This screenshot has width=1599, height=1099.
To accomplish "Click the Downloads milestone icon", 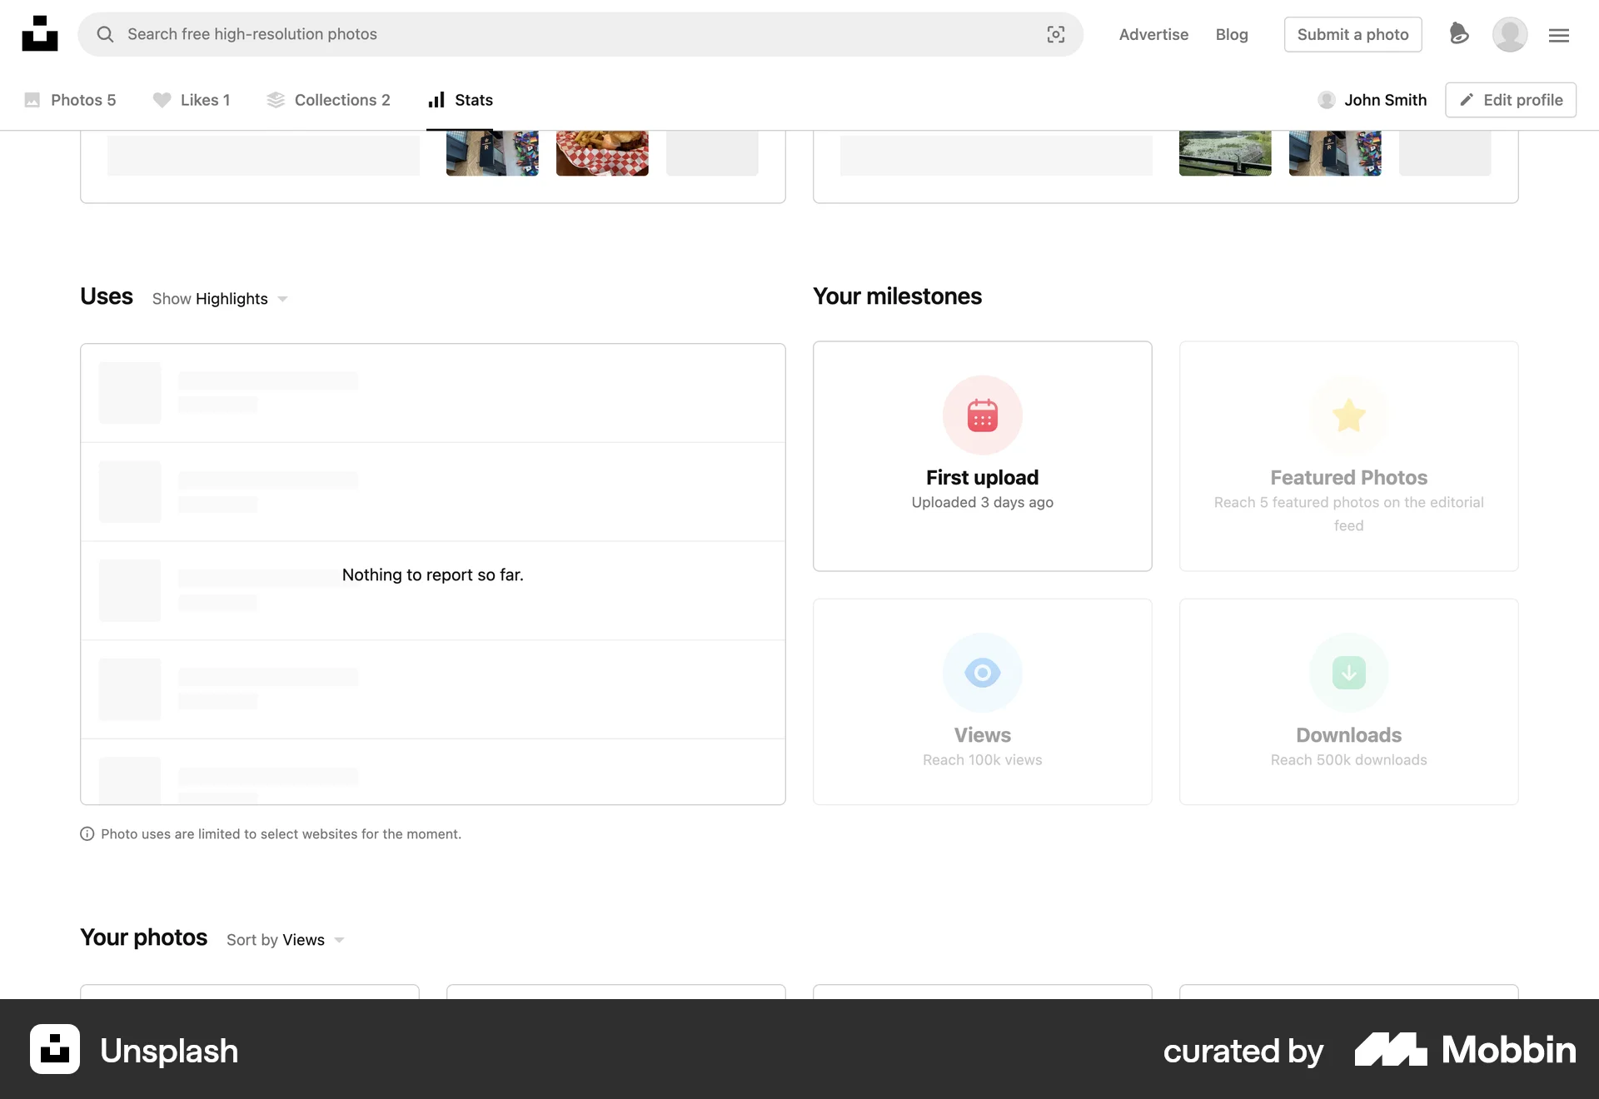I will [x=1347, y=673].
